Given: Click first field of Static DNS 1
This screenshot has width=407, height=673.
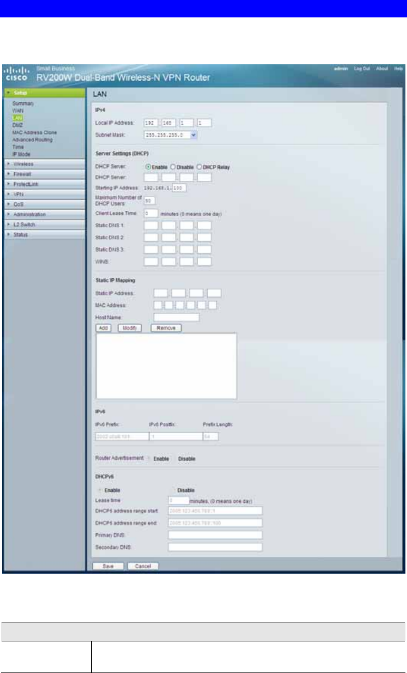Looking at the screenshot, I should (x=151, y=225).
